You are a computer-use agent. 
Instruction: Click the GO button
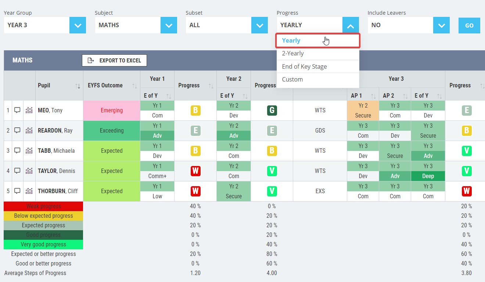[469, 25]
